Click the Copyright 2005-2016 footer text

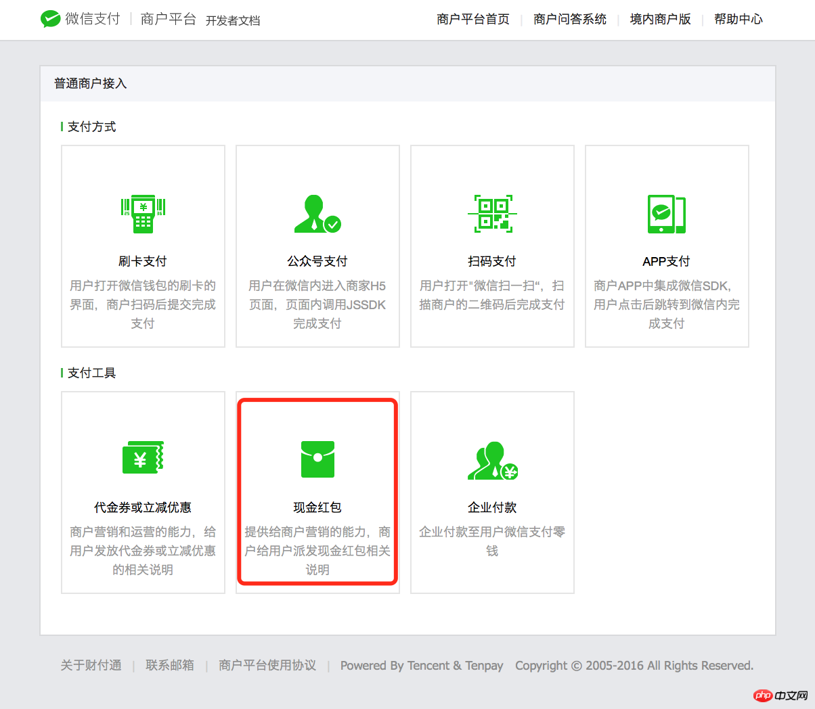634,665
